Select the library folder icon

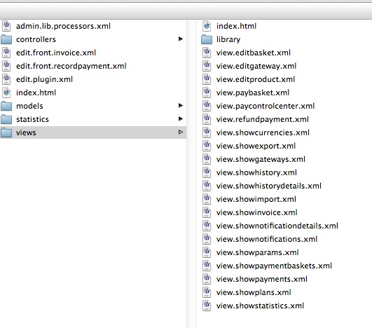coord(207,39)
